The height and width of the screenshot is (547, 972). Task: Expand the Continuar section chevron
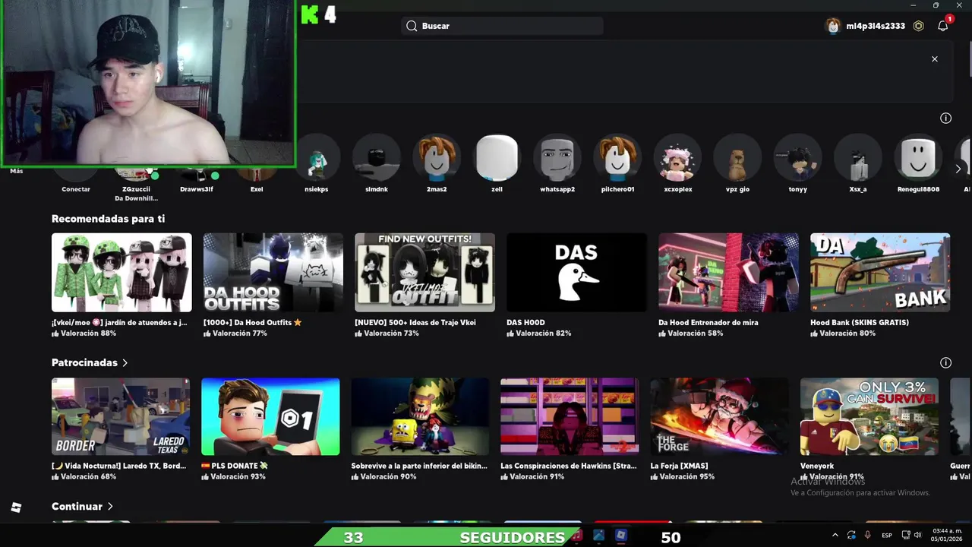point(110,507)
